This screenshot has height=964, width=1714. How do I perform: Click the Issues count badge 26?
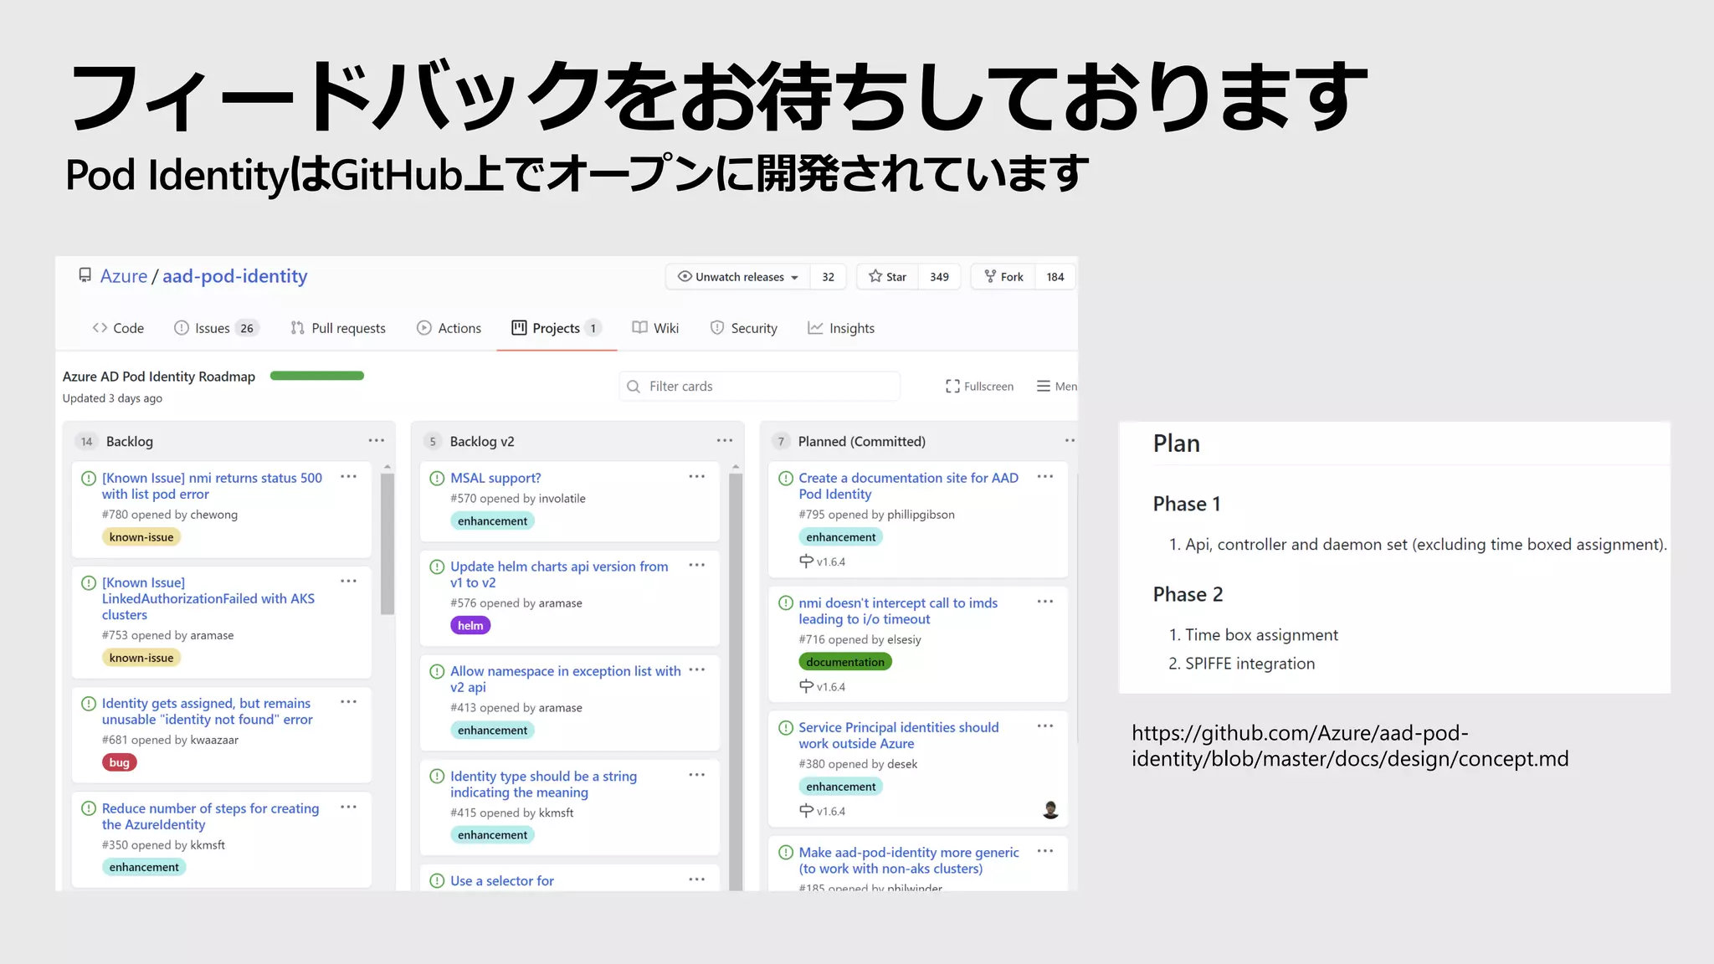coord(247,328)
